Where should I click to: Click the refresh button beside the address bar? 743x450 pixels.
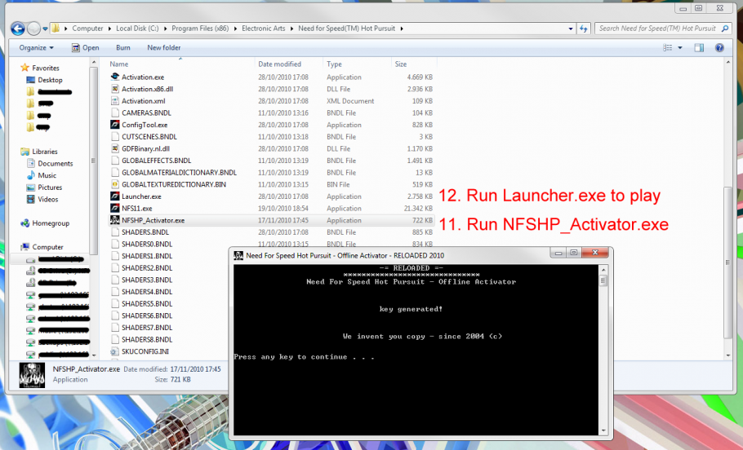(x=583, y=29)
